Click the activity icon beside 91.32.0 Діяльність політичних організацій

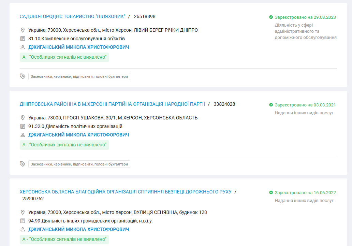[x=23, y=126]
